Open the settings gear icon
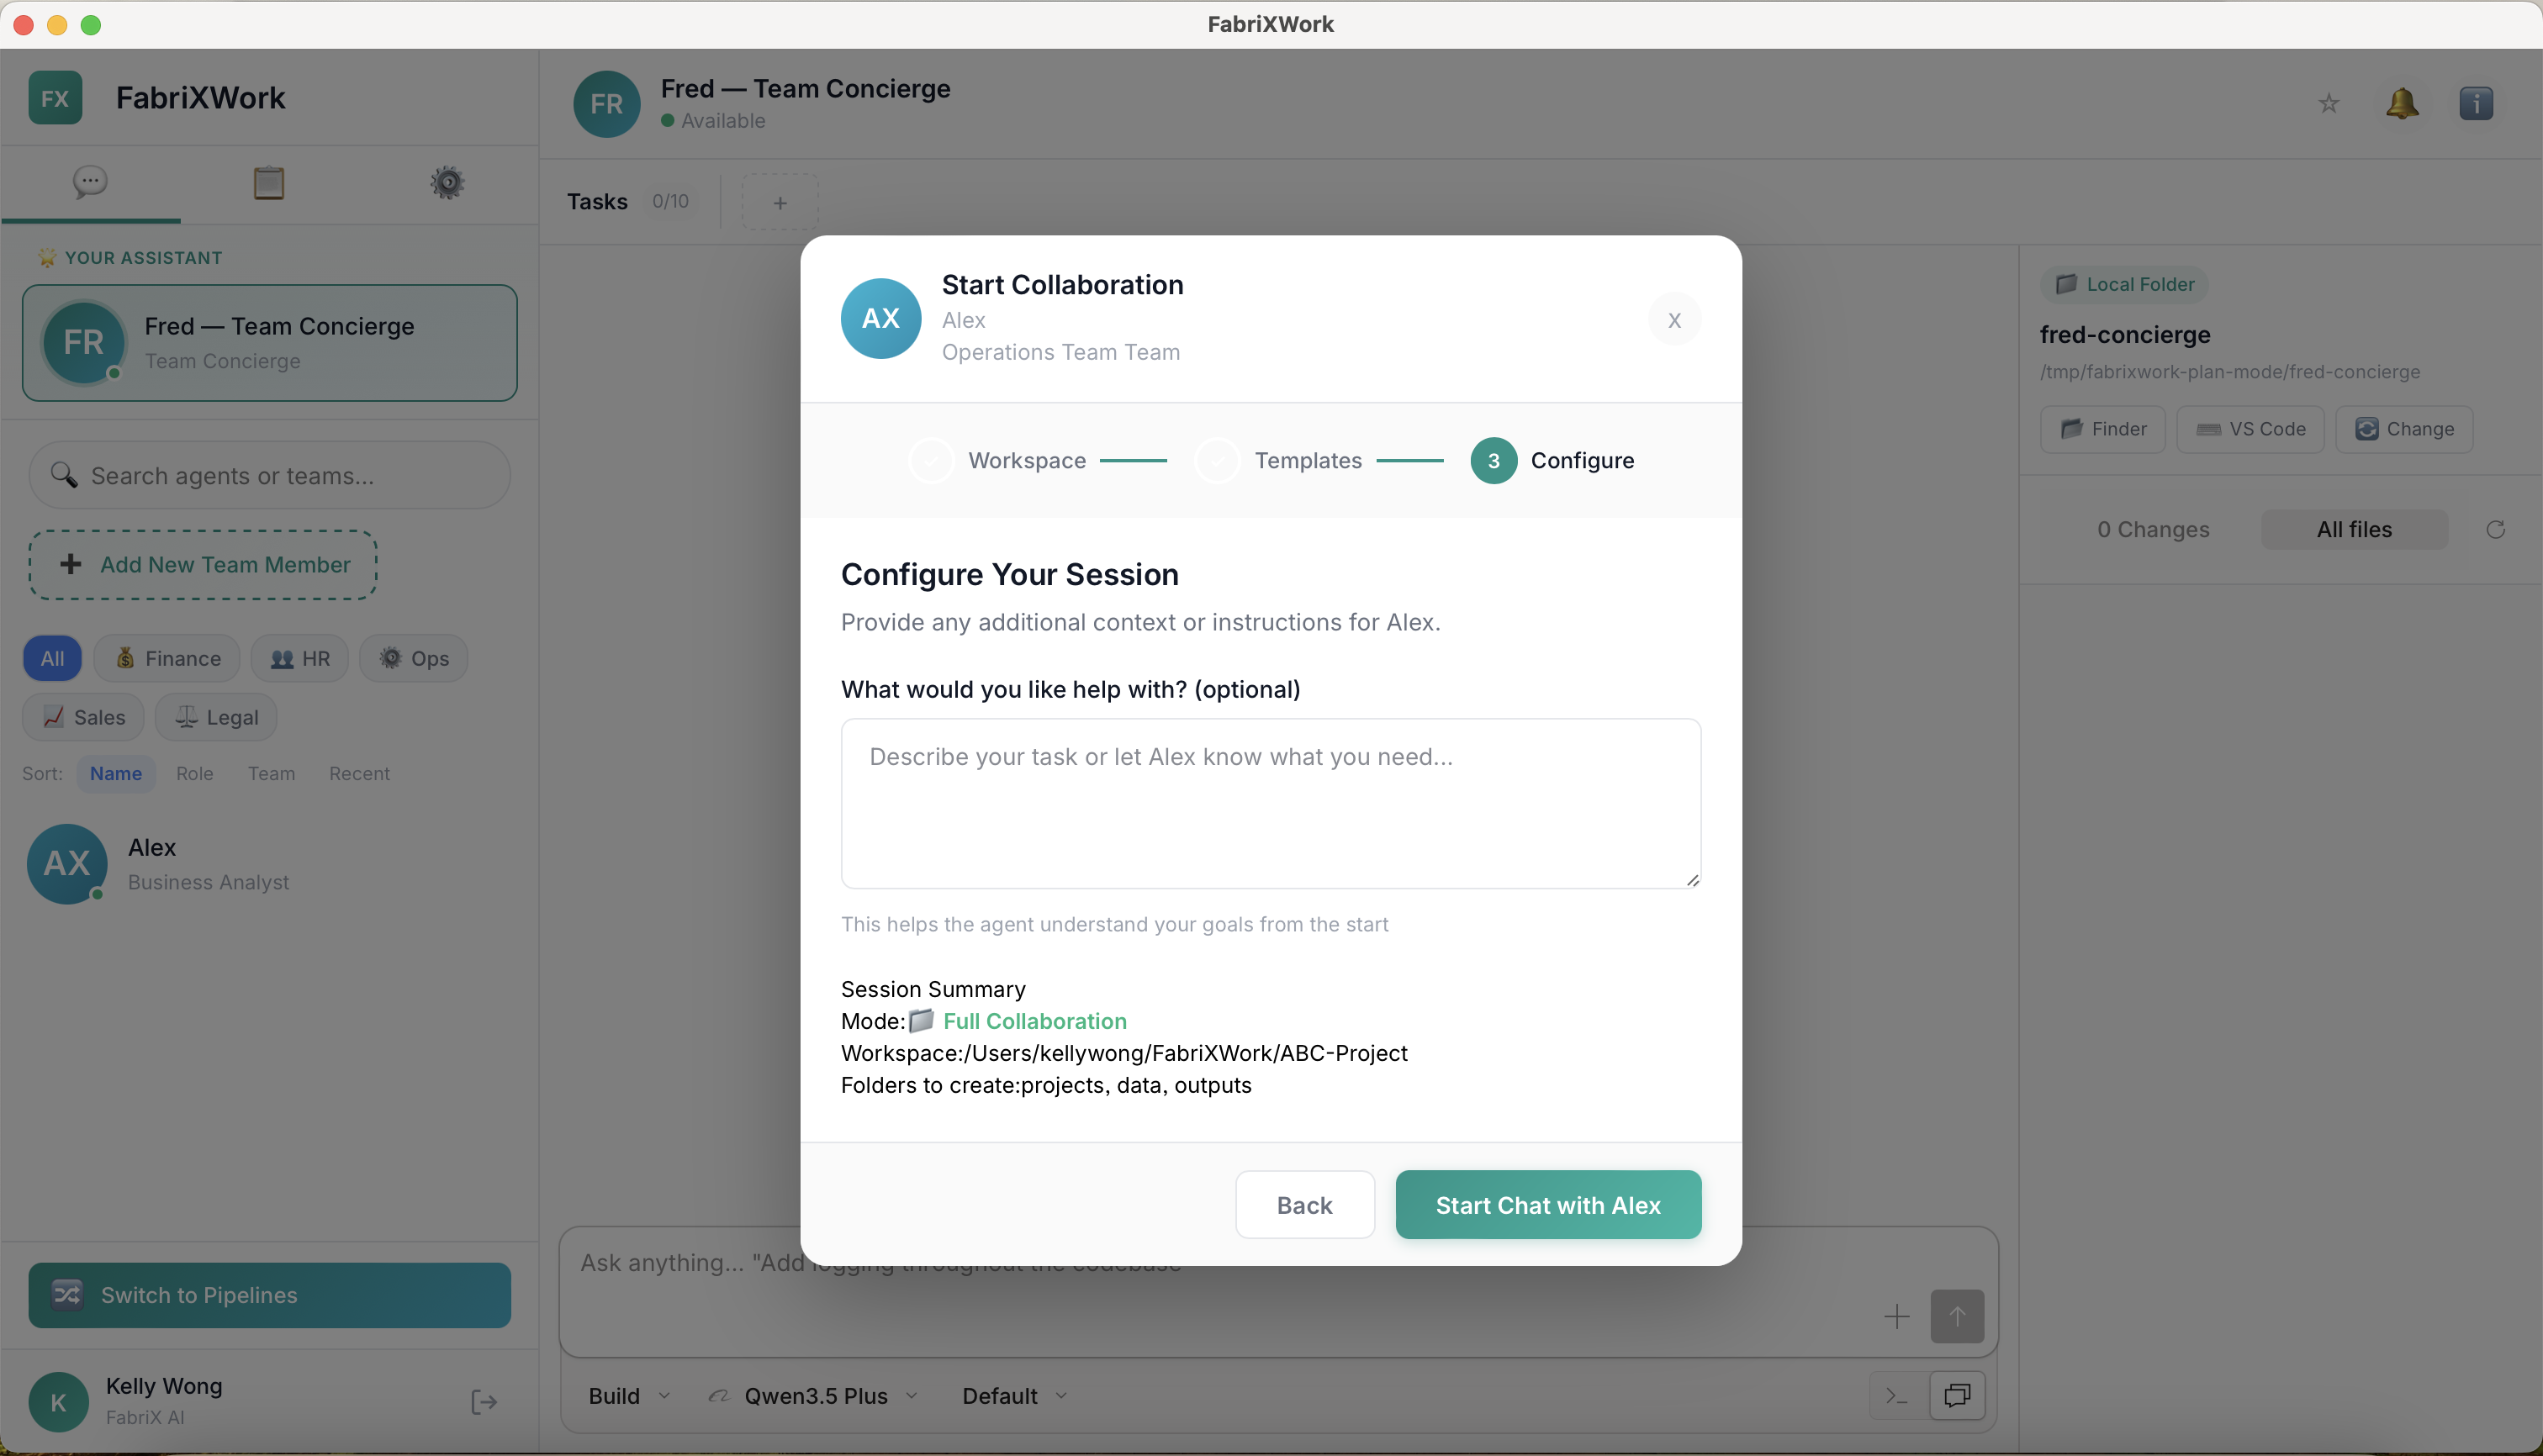The image size is (2543, 1456). click(x=447, y=182)
